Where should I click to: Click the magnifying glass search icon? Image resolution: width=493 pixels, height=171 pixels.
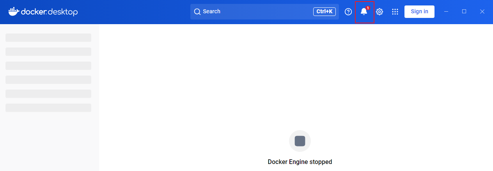[197, 12]
